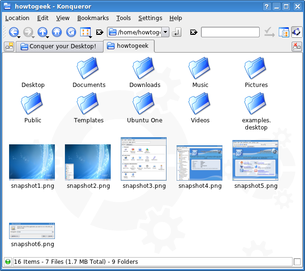
Task: Open the Back button history arrow
Action: [19, 37]
